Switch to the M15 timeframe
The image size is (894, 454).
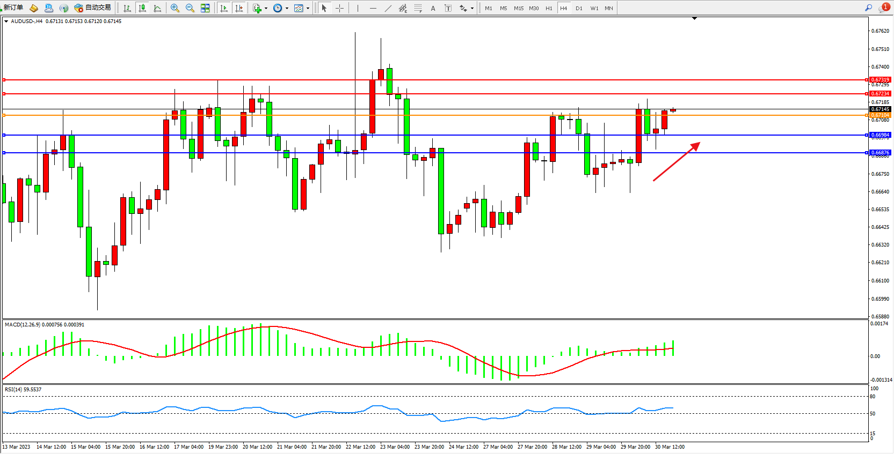click(x=518, y=8)
